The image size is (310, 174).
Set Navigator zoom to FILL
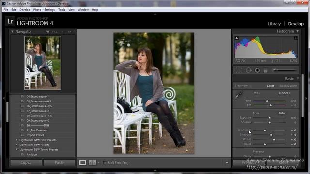coord(55,32)
